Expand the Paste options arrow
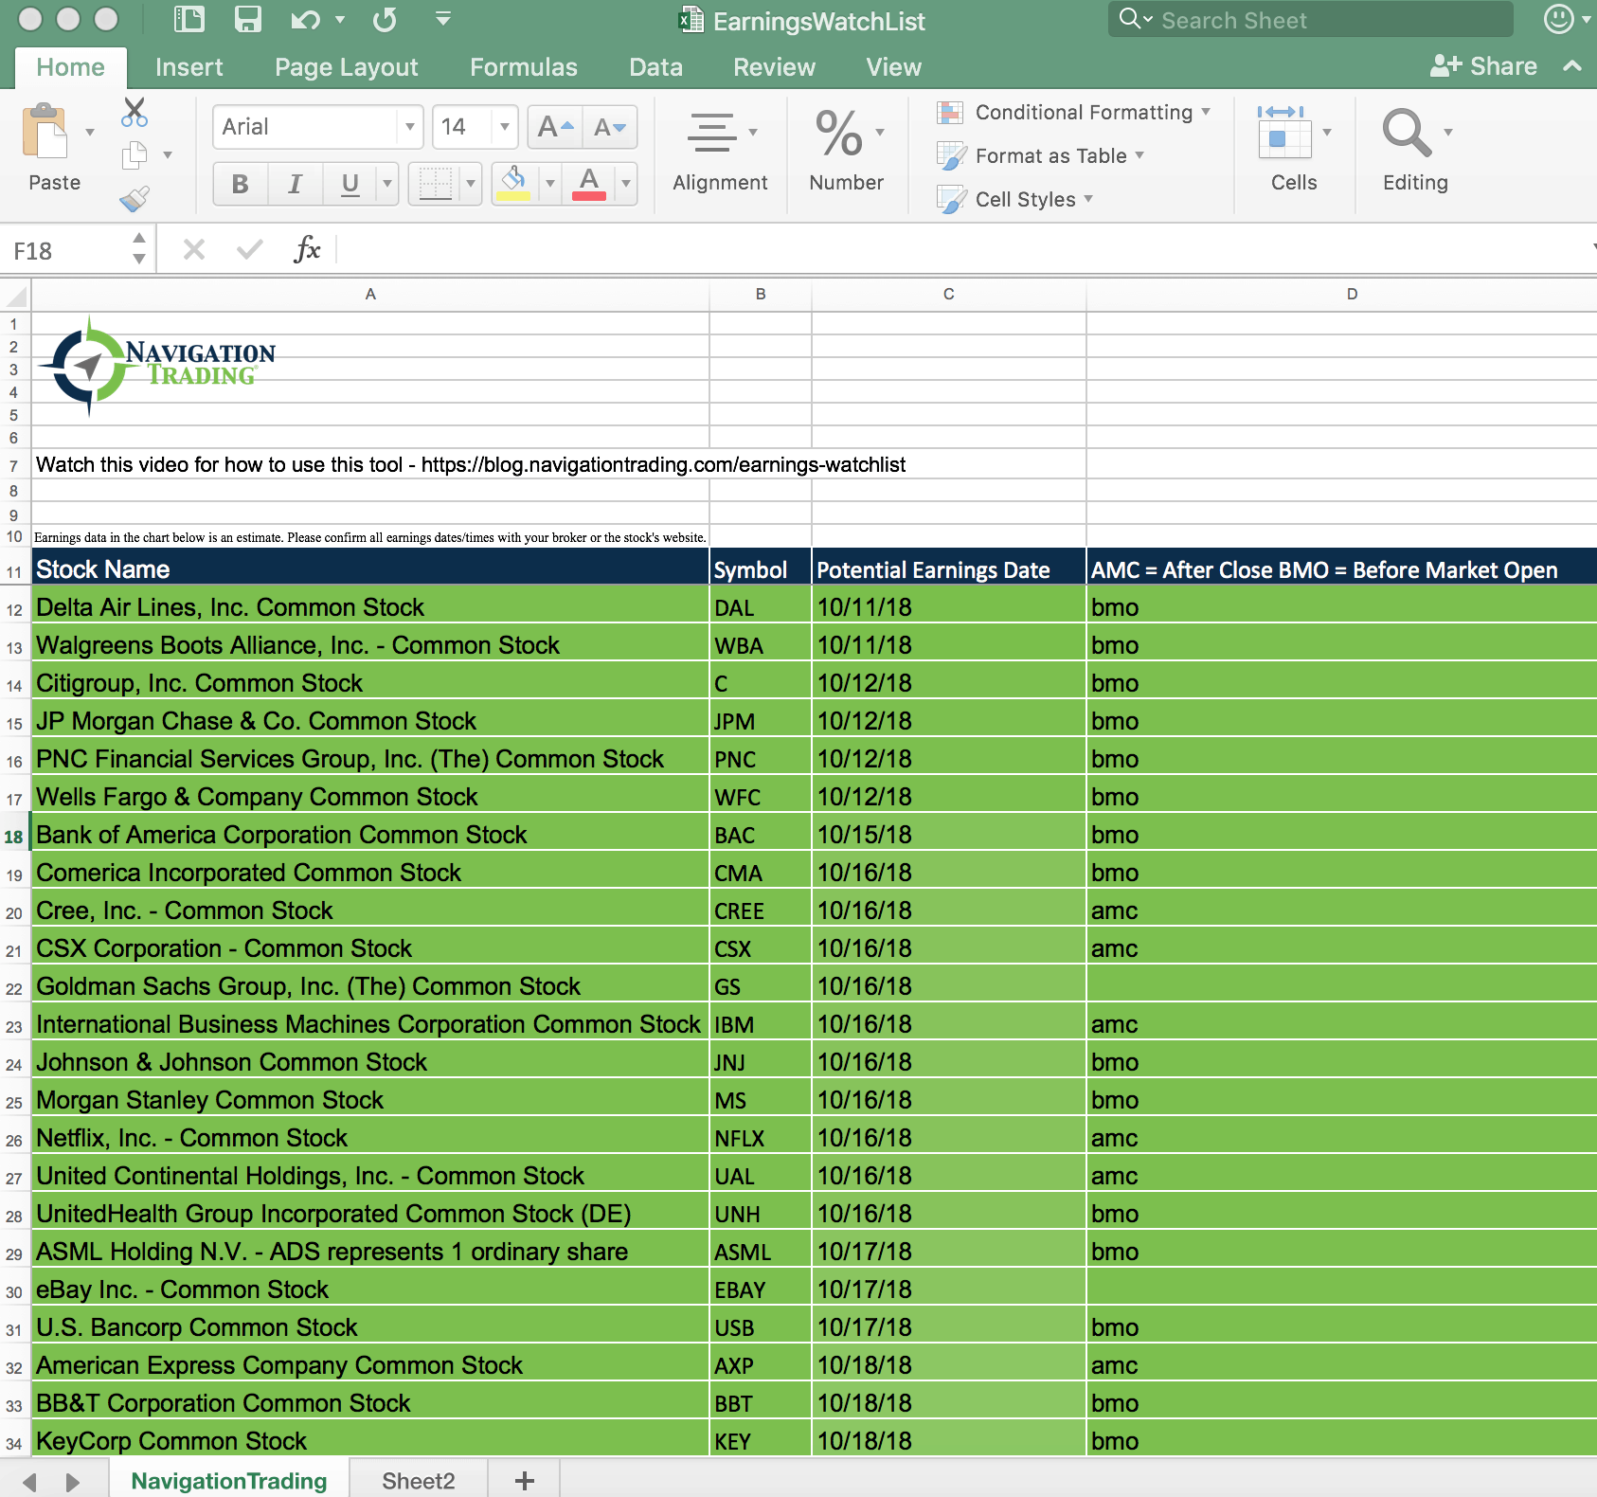The image size is (1597, 1497). point(90,133)
